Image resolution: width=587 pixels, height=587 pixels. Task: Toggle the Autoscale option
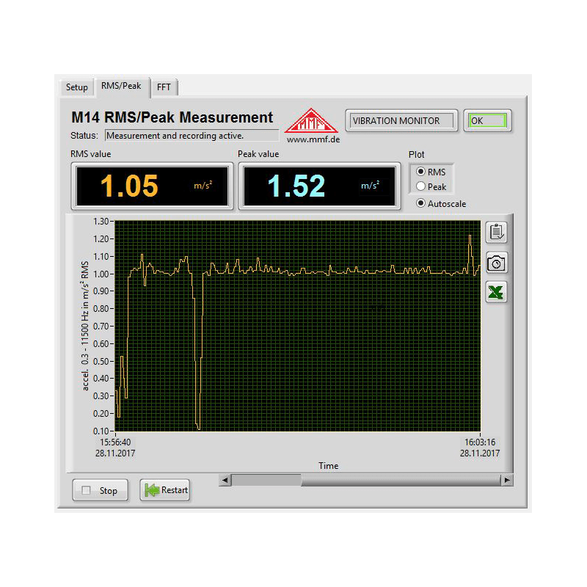(x=421, y=204)
